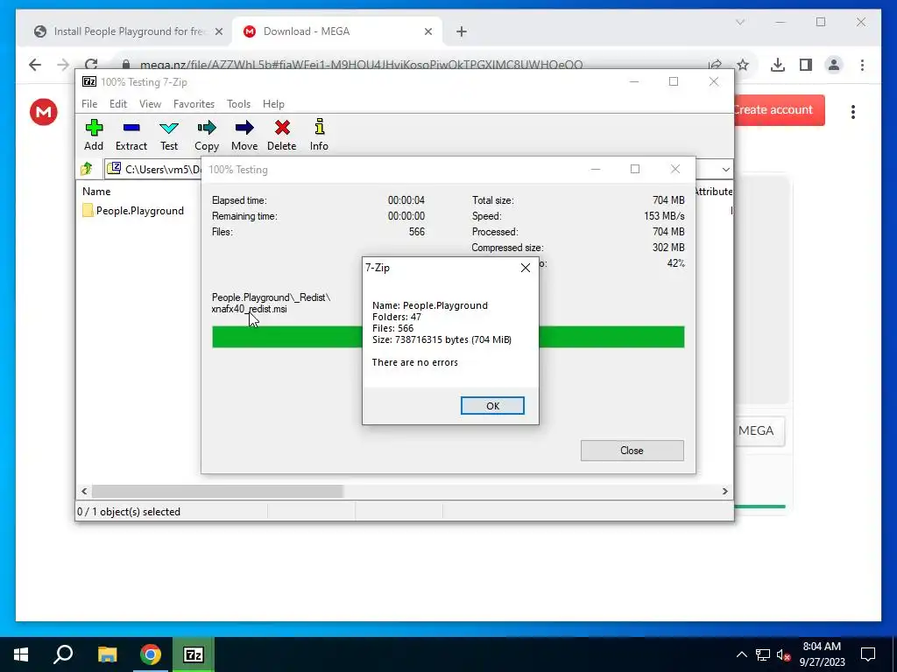Select the Extract toolbar button

click(131, 135)
